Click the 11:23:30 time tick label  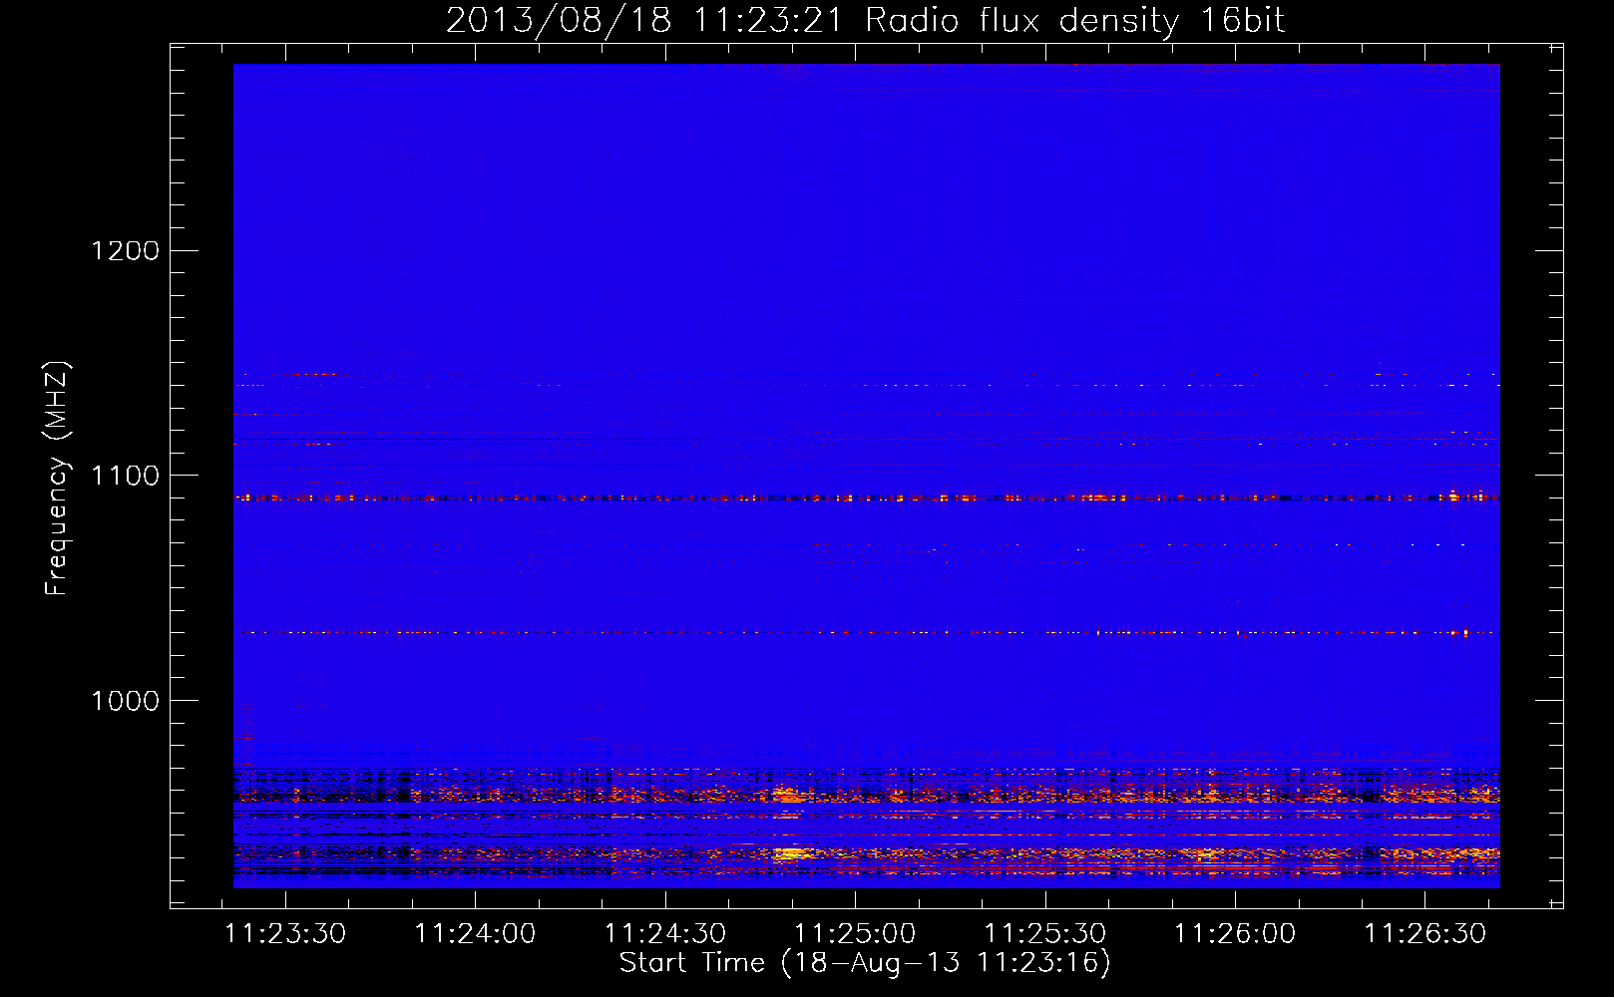tap(285, 933)
